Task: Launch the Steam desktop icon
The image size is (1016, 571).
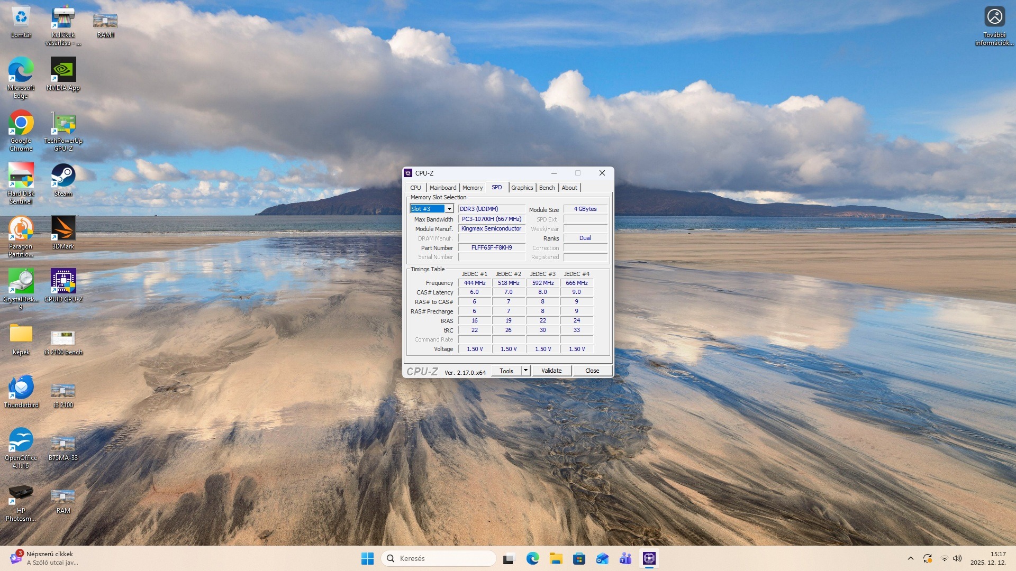Action: [x=63, y=176]
